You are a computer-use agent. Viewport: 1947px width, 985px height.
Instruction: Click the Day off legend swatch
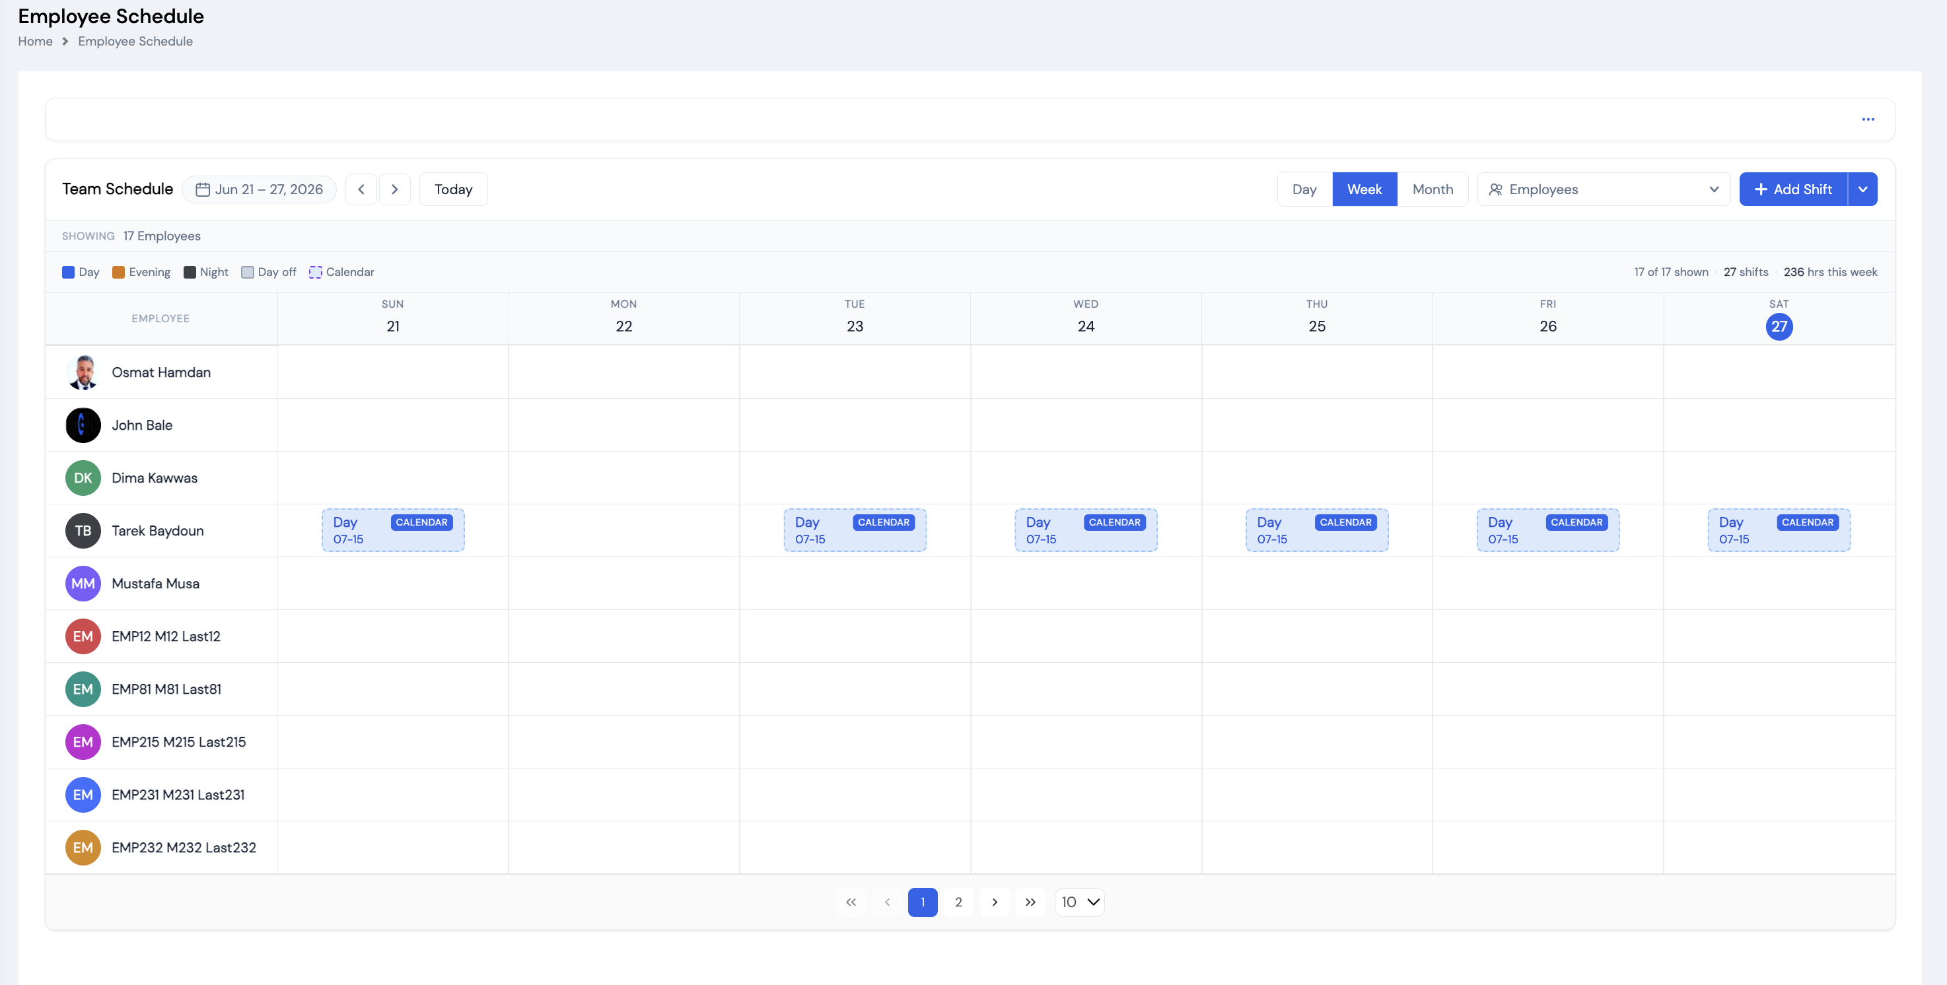(247, 272)
